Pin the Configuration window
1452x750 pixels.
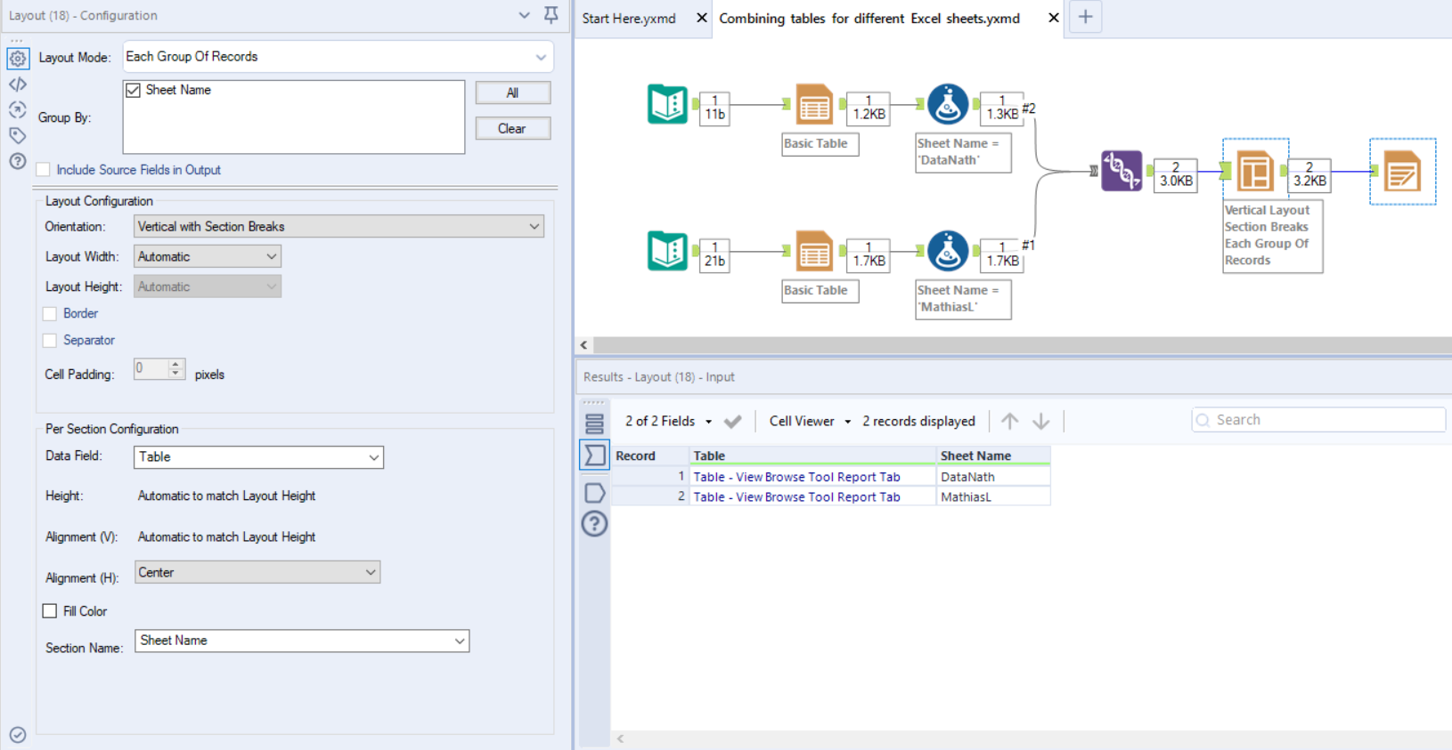[551, 15]
